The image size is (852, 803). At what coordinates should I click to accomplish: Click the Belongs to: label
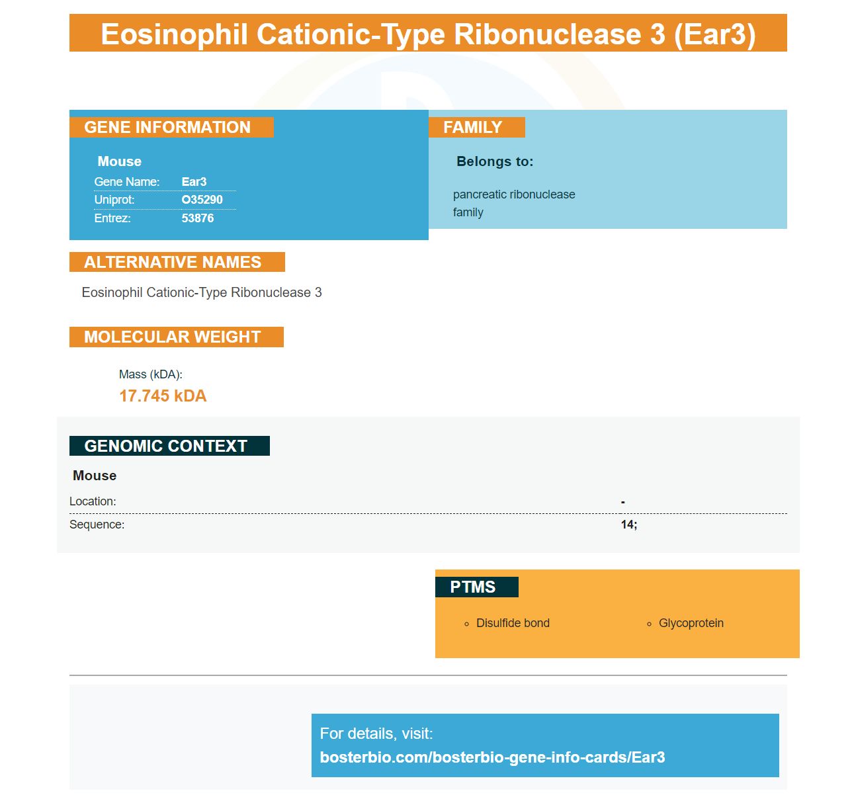495,161
